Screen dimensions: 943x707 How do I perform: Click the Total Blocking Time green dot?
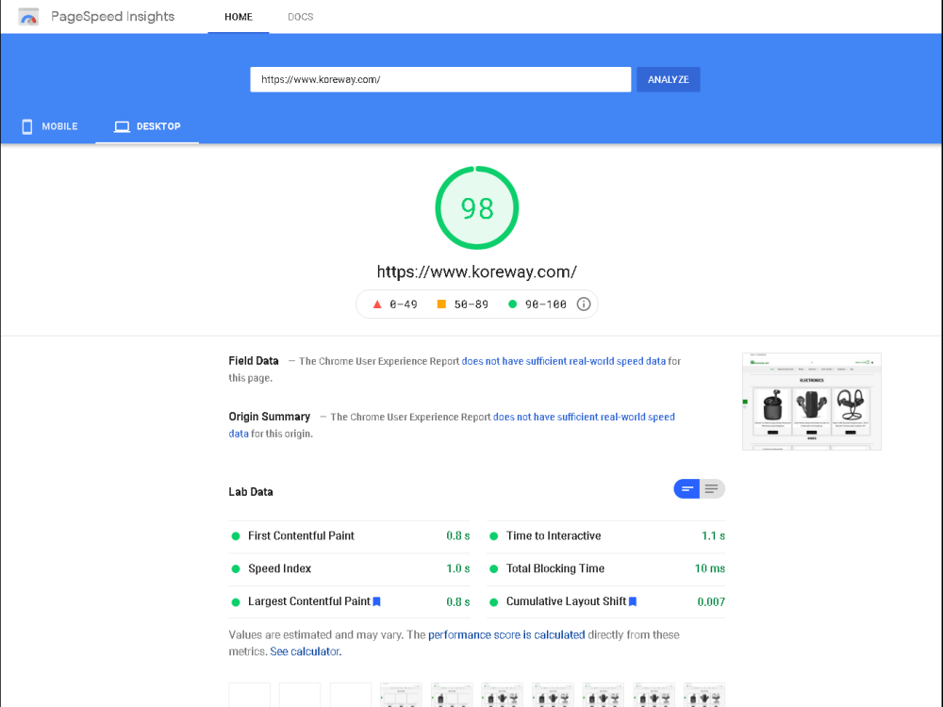click(494, 568)
